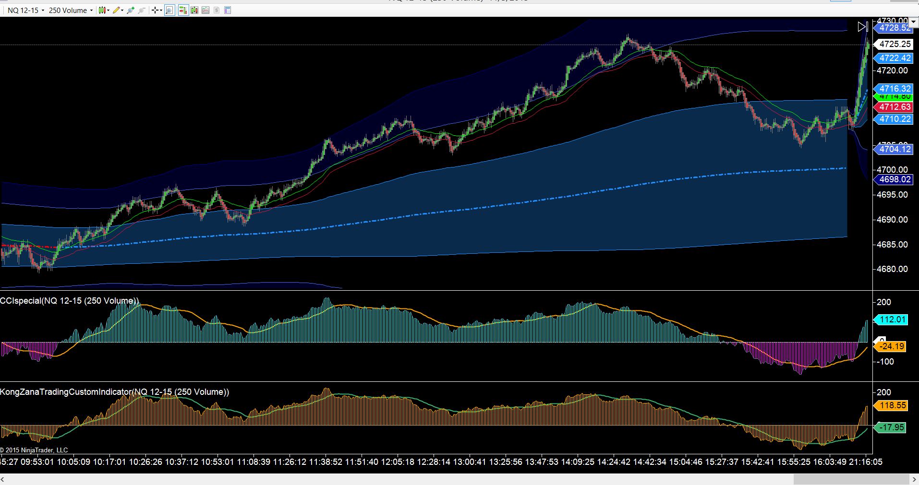The width and height of the screenshot is (919, 485).
Task: Open the crosshair cursor mode menu
Action: point(157,10)
